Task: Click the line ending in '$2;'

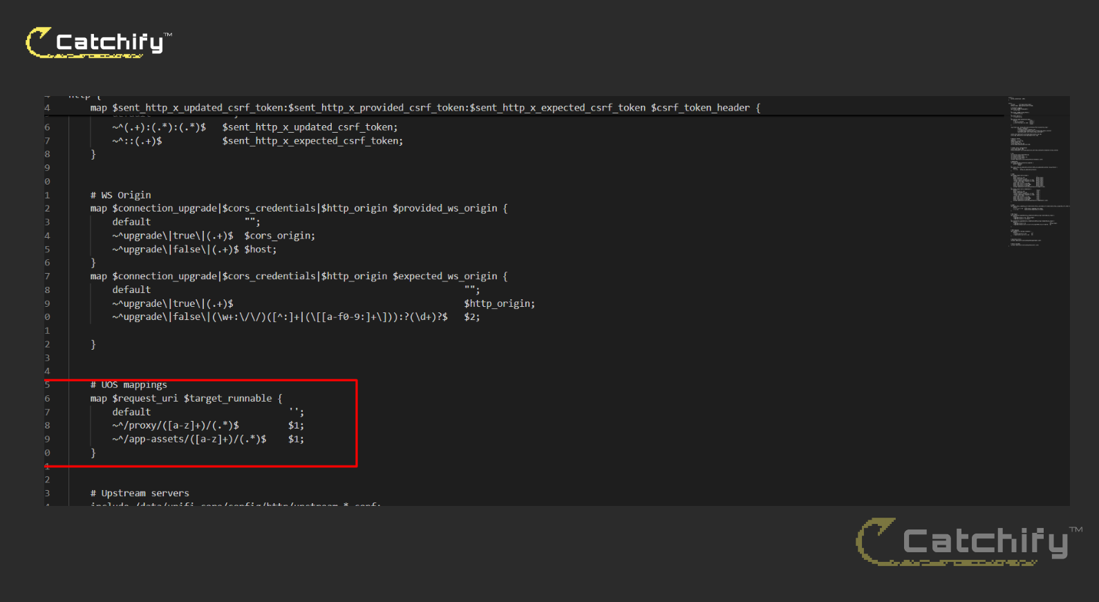Action: point(296,317)
